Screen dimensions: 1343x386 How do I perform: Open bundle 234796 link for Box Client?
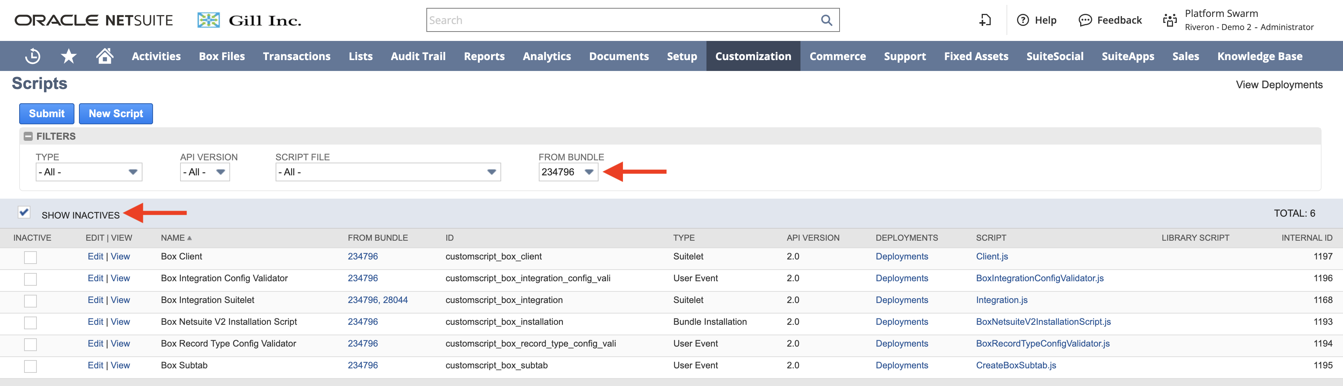click(x=363, y=257)
